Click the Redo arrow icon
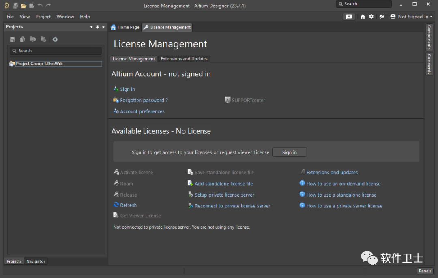Image resolution: width=438 pixels, height=278 pixels. (48, 5)
